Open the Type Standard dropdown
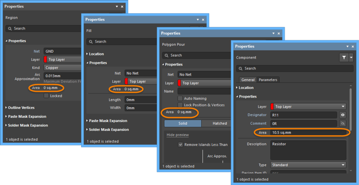The width and height of the screenshot is (359, 185). coord(308,165)
